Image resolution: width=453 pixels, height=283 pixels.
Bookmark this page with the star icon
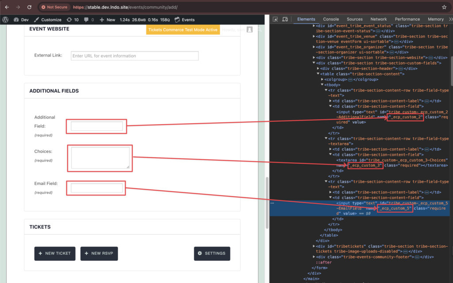[444, 7]
